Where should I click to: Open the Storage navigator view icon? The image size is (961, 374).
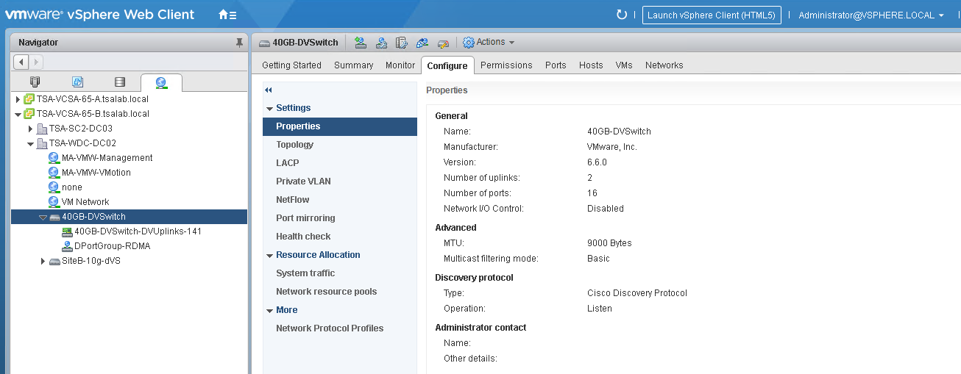coord(120,82)
